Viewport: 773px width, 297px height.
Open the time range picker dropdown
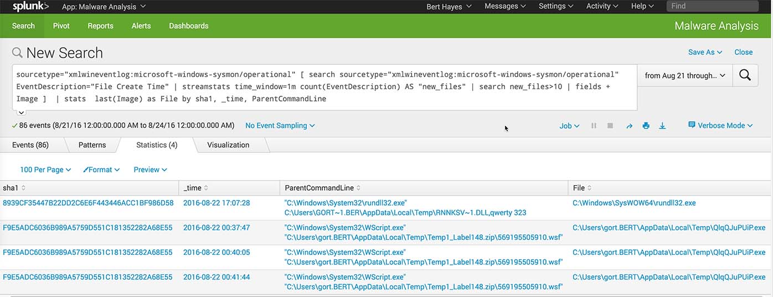(x=684, y=75)
